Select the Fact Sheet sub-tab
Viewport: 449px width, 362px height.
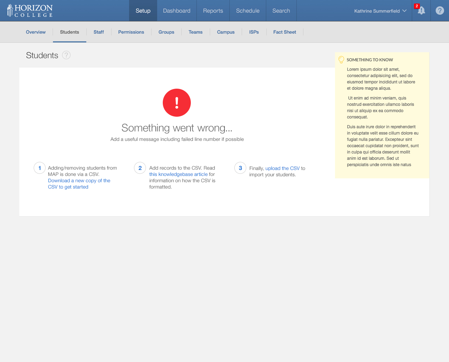click(285, 32)
